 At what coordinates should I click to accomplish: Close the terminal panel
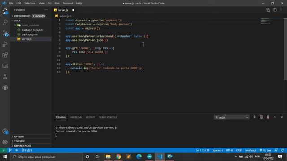282,117
